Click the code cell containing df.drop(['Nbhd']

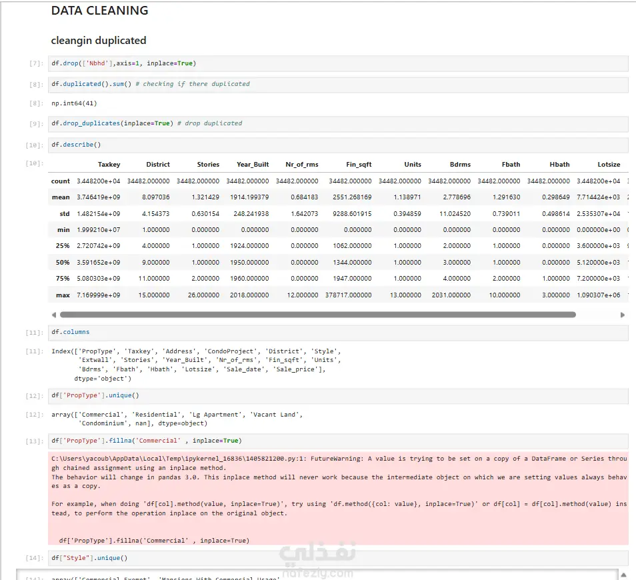338,63
